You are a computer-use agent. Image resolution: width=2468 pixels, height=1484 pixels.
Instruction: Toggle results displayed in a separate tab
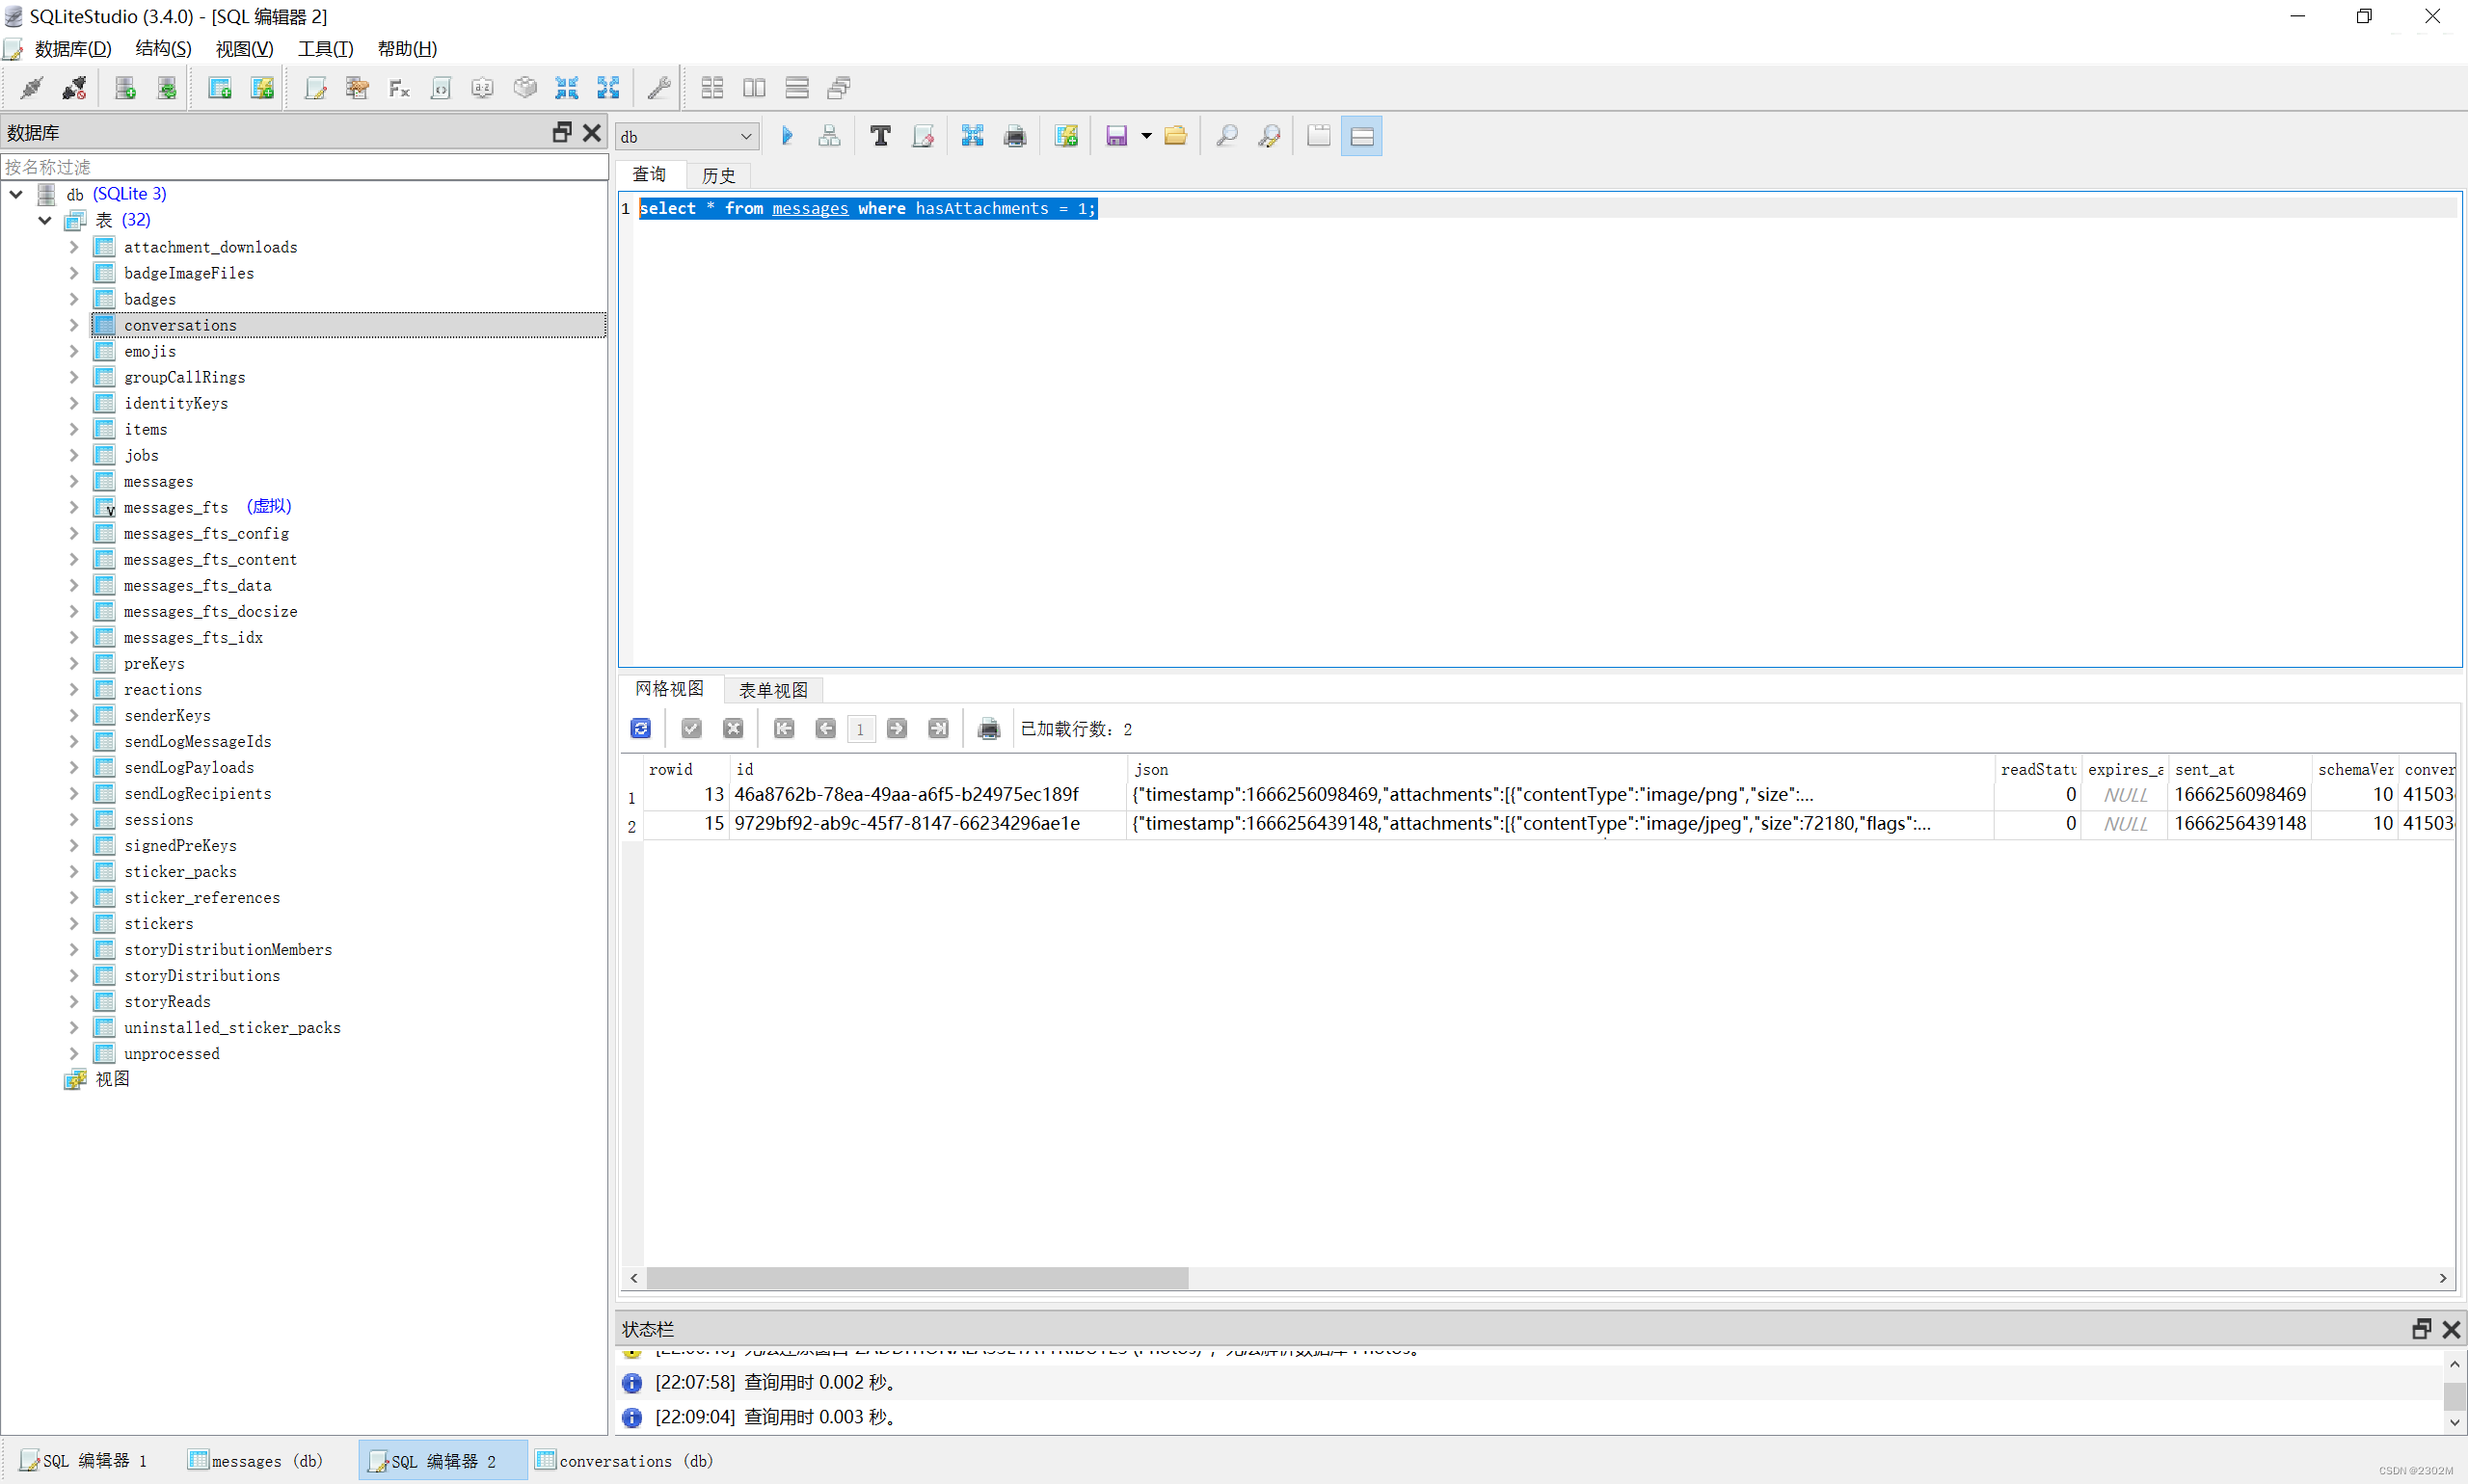click(x=1319, y=136)
